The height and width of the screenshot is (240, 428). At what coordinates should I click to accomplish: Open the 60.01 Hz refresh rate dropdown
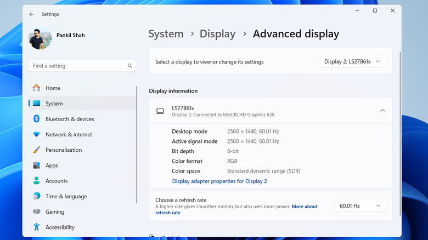pyautogui.click(x=360, y=206)
